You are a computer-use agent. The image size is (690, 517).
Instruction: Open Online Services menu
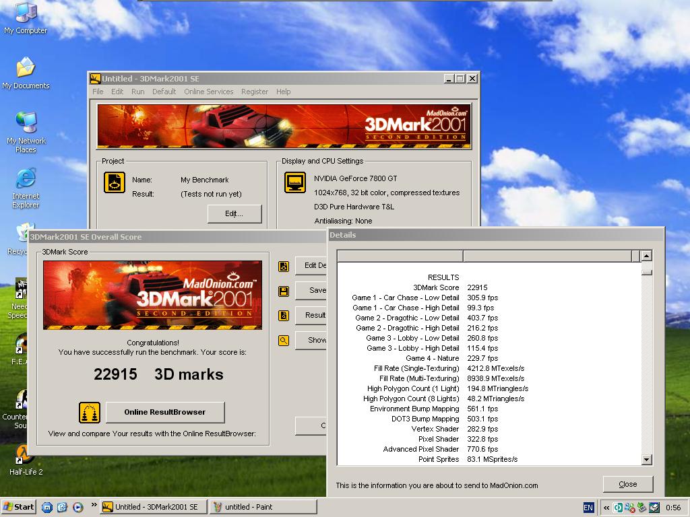(x=209, y=92)
